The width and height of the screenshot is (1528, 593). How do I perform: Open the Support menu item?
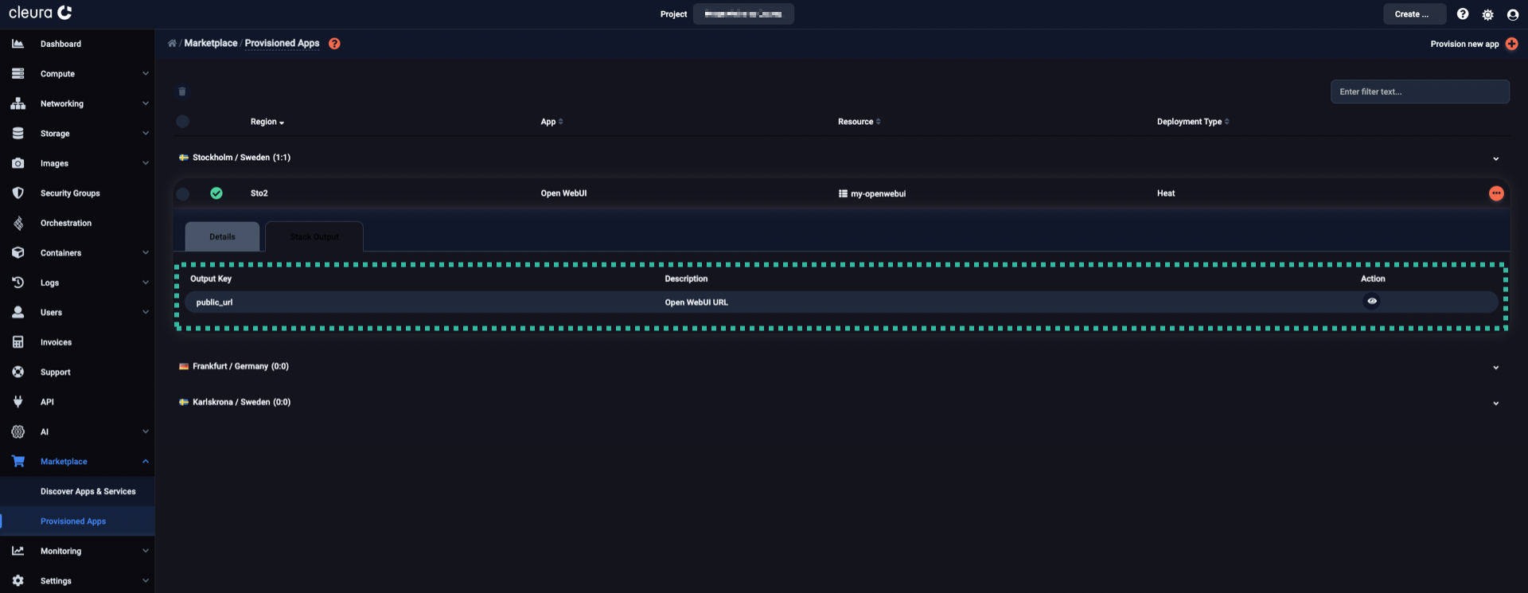click(x=55, y=372)
